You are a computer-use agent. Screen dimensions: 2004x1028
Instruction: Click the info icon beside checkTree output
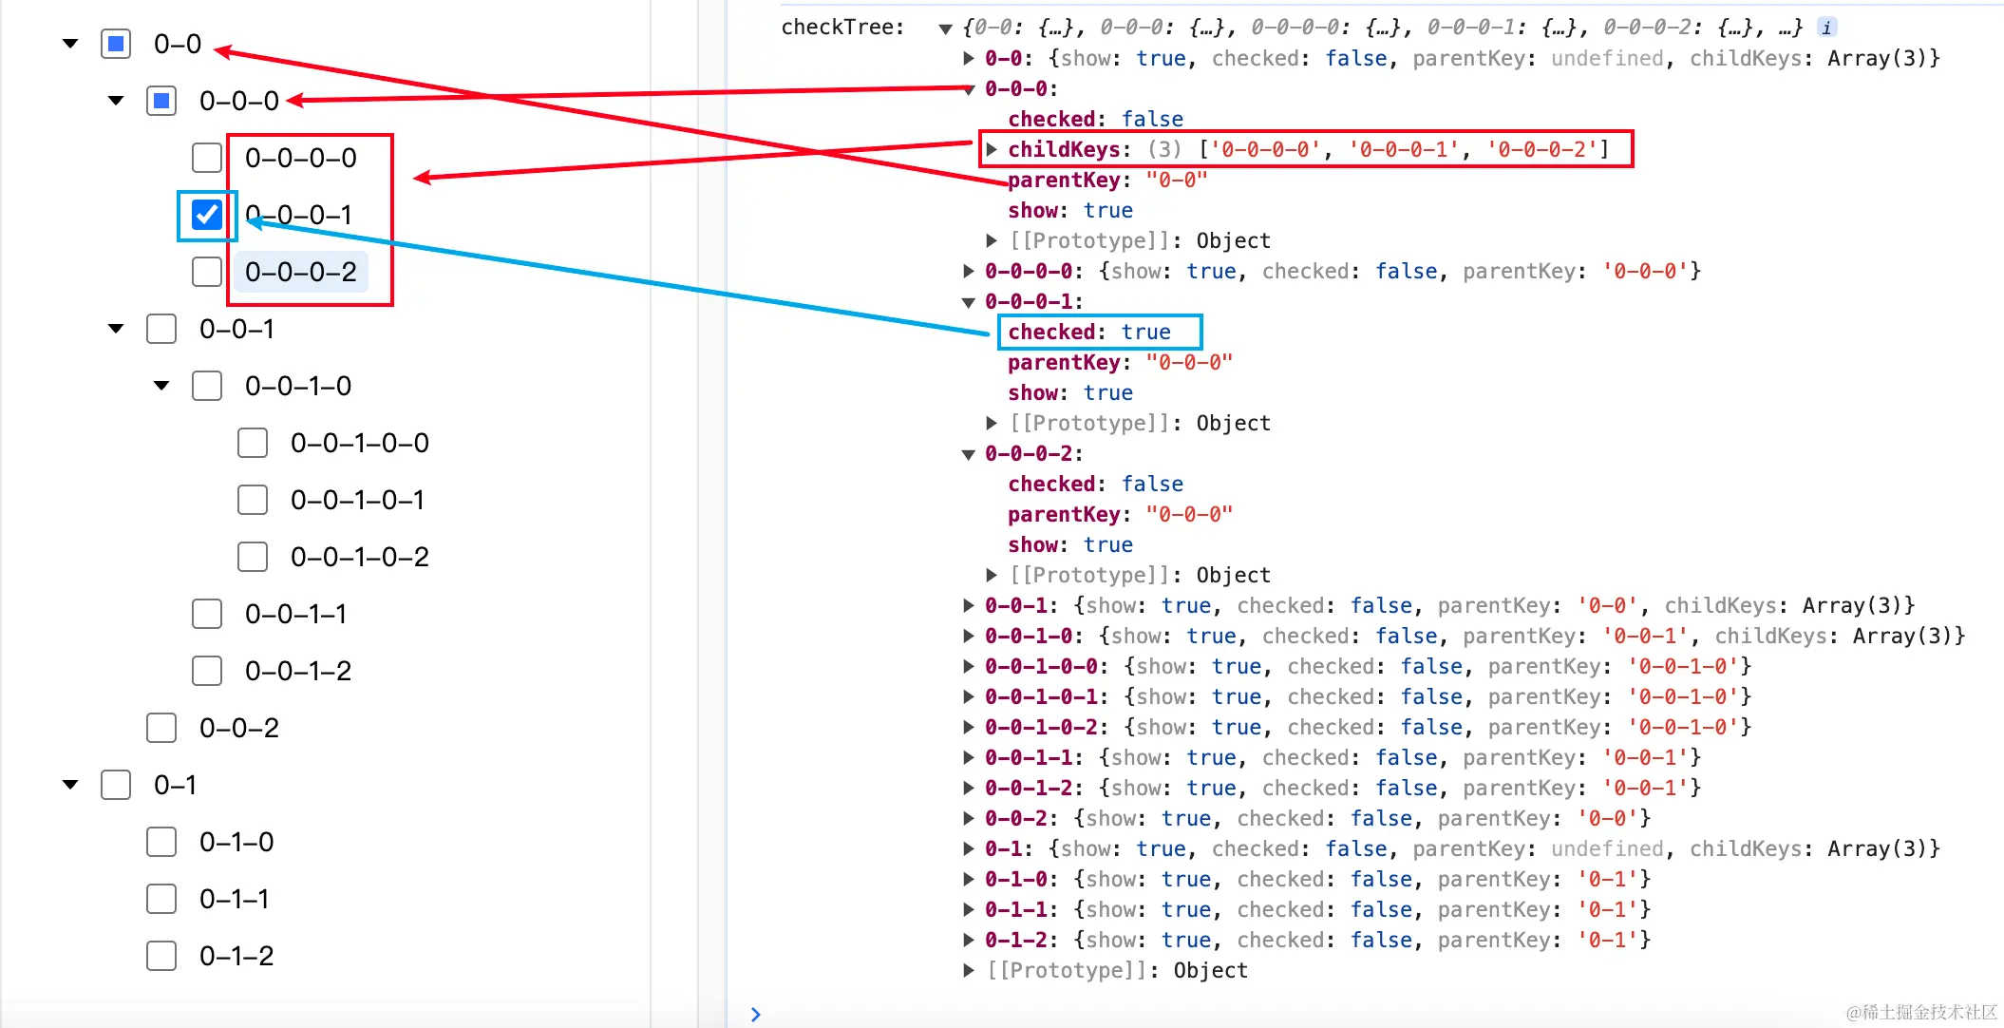coord(1825,27)
